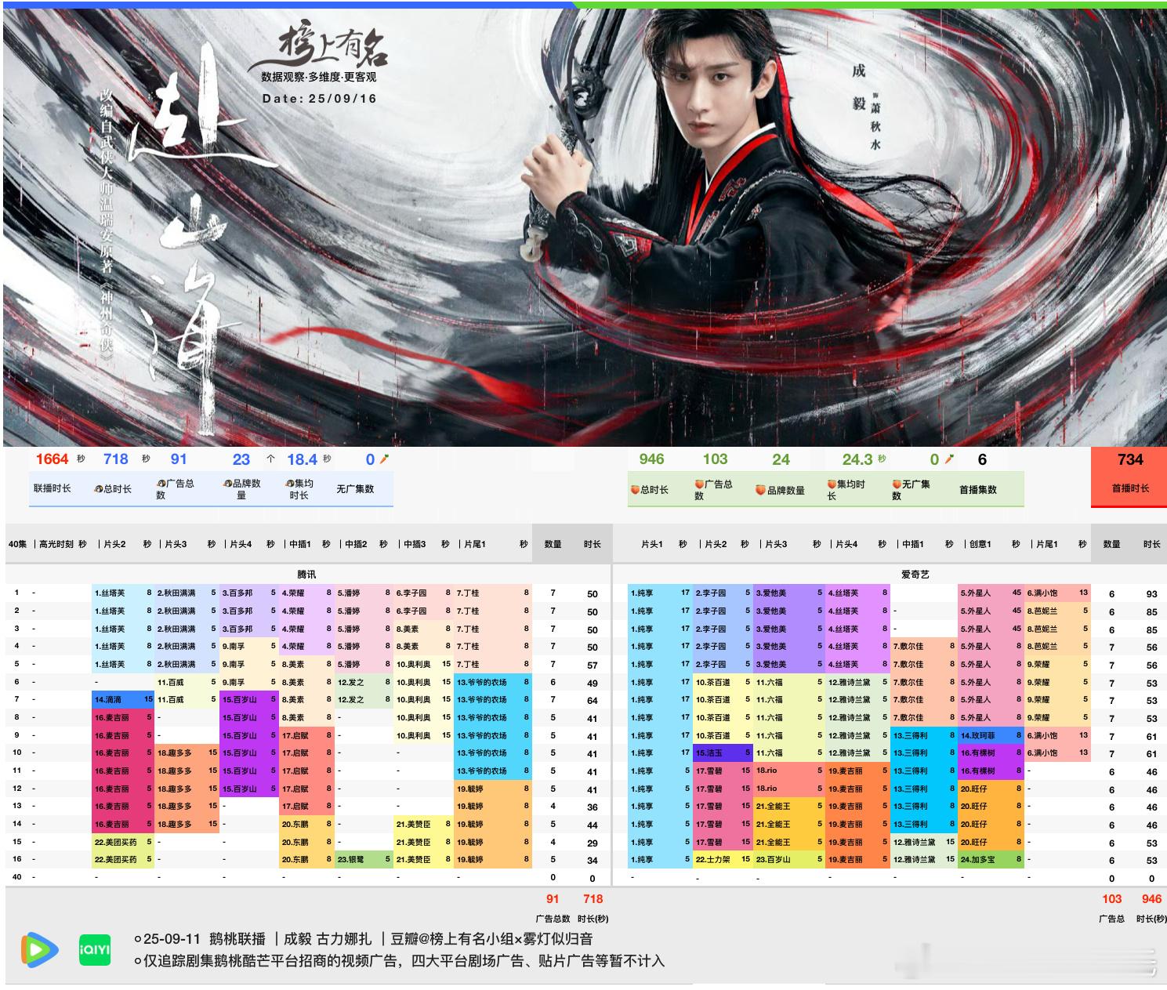Click the blue 14.滴滴 cell in row 7
This screenshot has height=990, width=1167.
tap(123, 699)
